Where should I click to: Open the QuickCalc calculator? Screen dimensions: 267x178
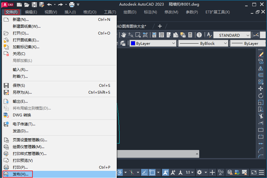tap(190, 35)
